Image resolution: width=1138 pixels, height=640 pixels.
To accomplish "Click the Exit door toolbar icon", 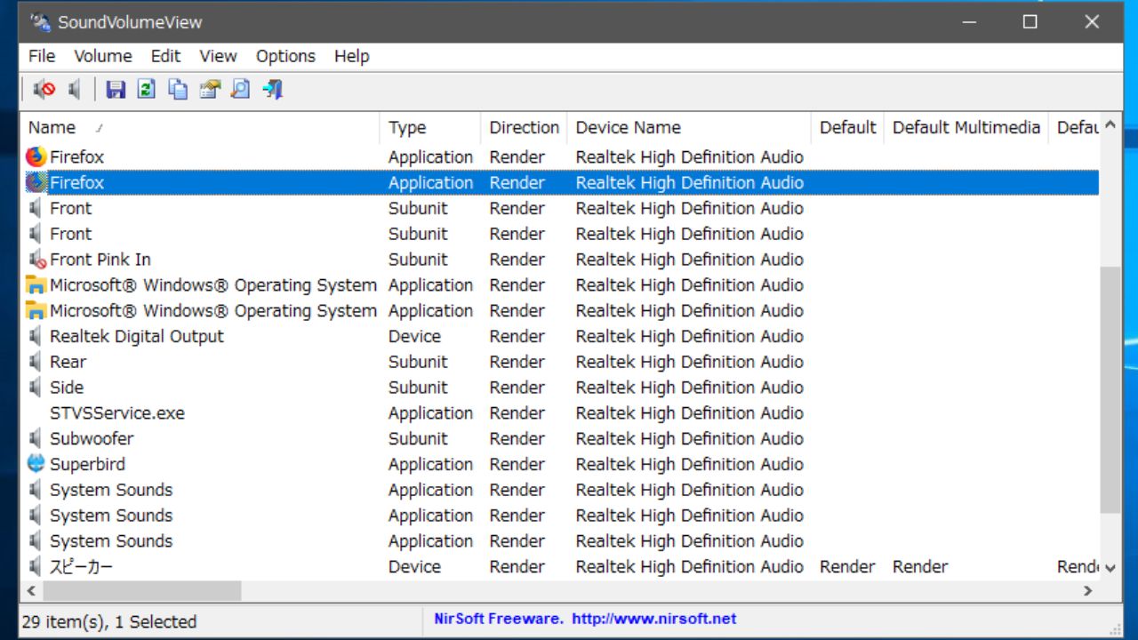I will tap(273, 89).
